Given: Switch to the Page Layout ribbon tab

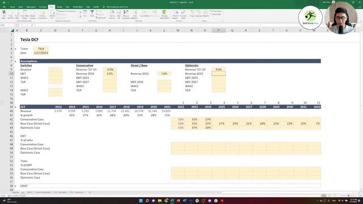Looking at the screenshot, I should (31, 7).
